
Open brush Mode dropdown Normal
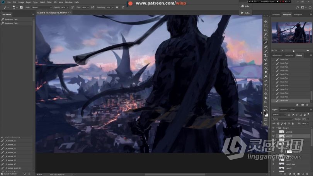click(41, 7)
